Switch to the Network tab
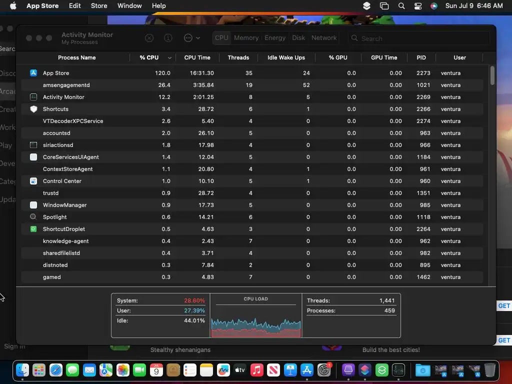512x384 pixels. point(324,38)
